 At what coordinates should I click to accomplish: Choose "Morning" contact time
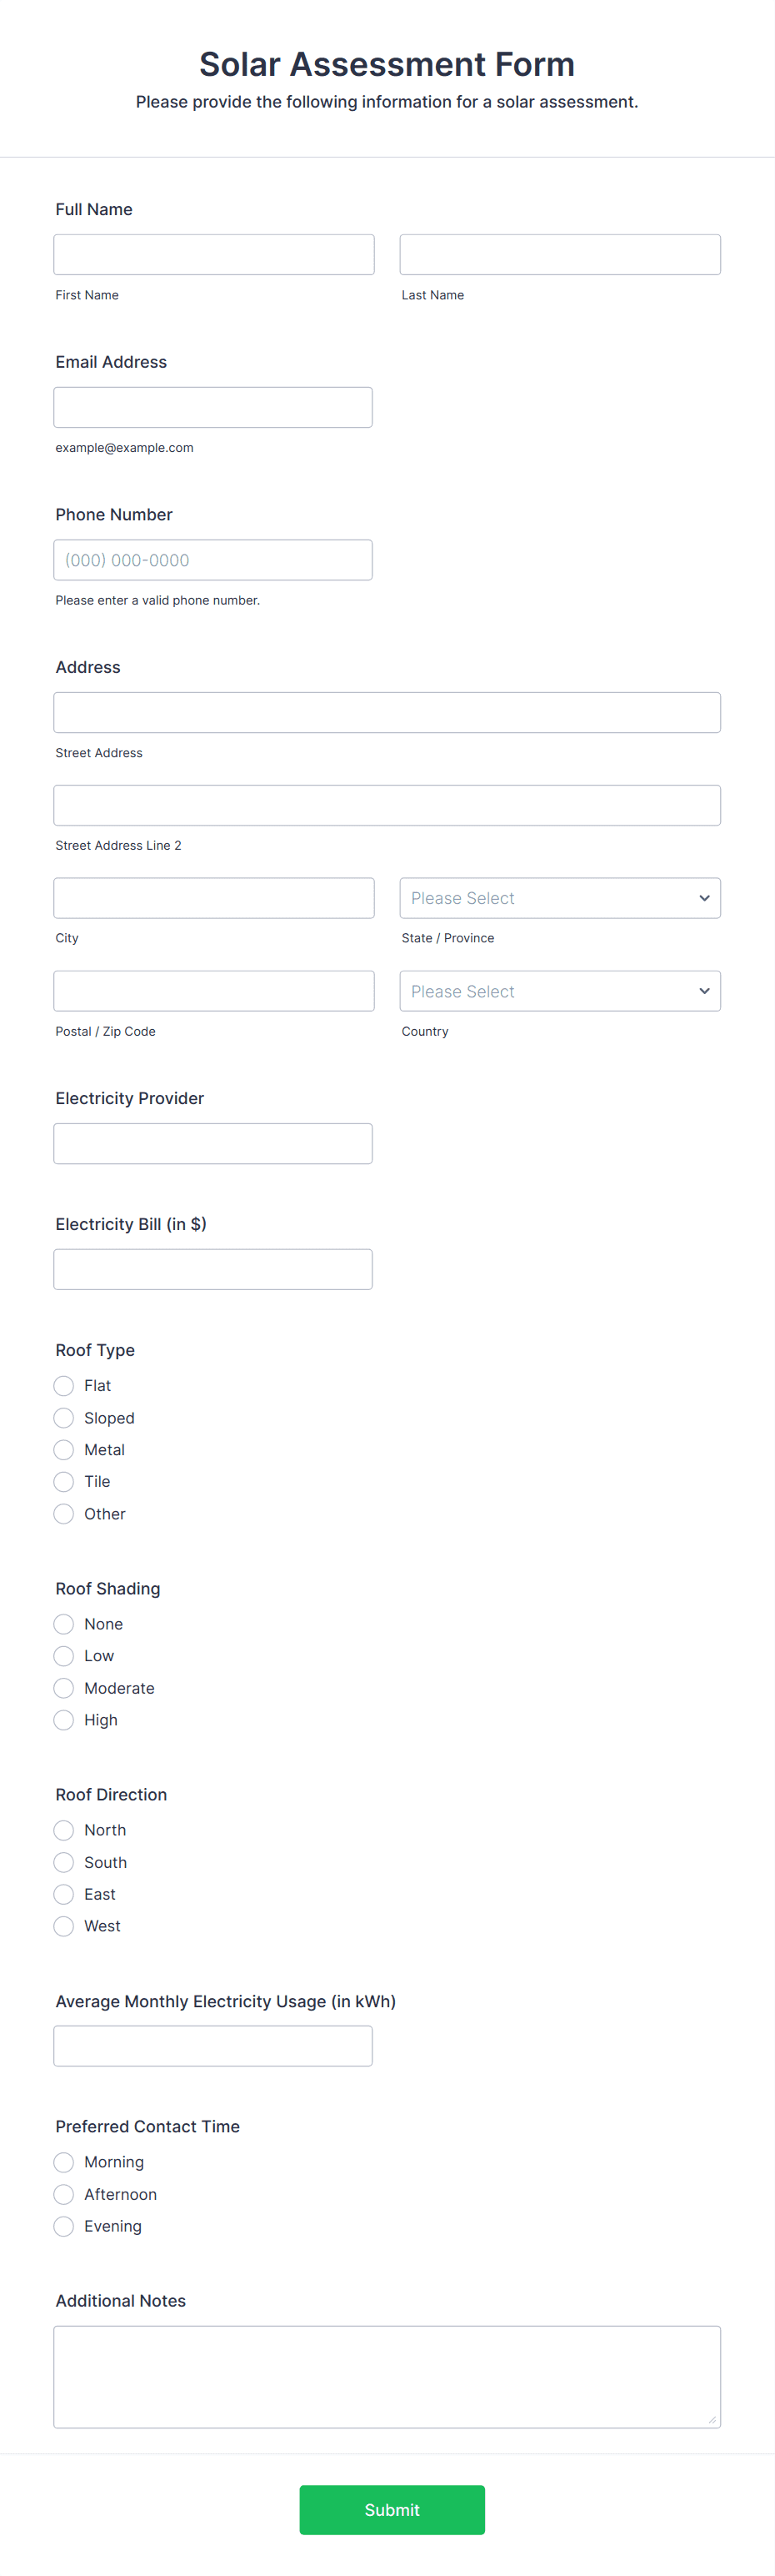[x=63, y=2162]
